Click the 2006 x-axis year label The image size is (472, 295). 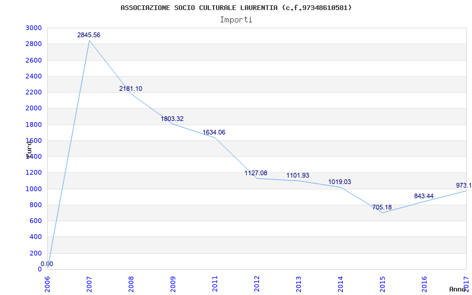(x=48, y=284)
